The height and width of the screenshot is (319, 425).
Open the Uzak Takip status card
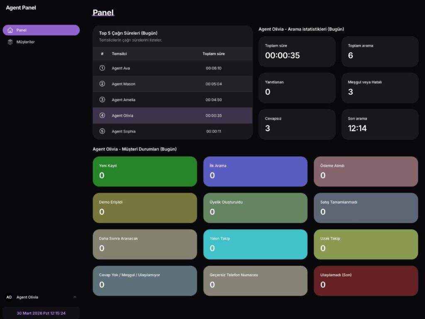point(366,244)
